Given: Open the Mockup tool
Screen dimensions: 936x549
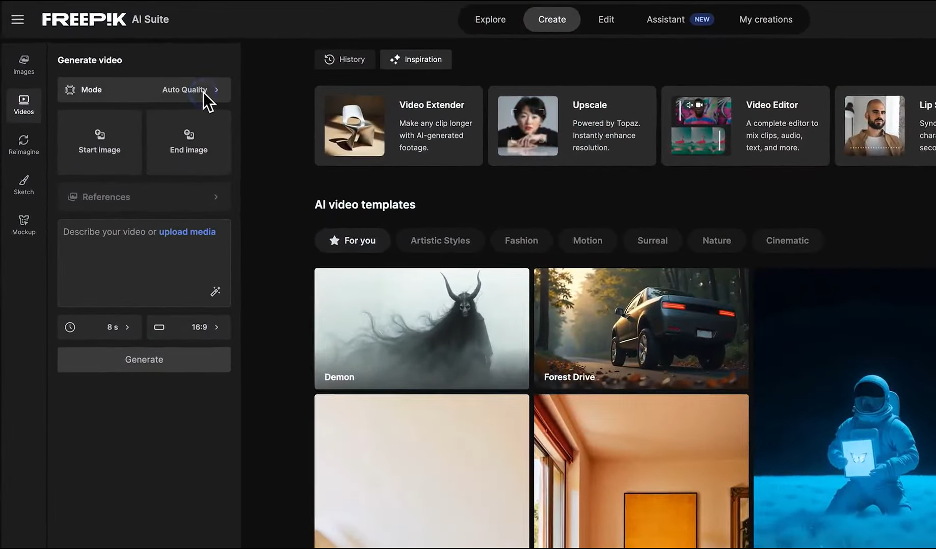Looking at the screenshot, I should [23, 225].
